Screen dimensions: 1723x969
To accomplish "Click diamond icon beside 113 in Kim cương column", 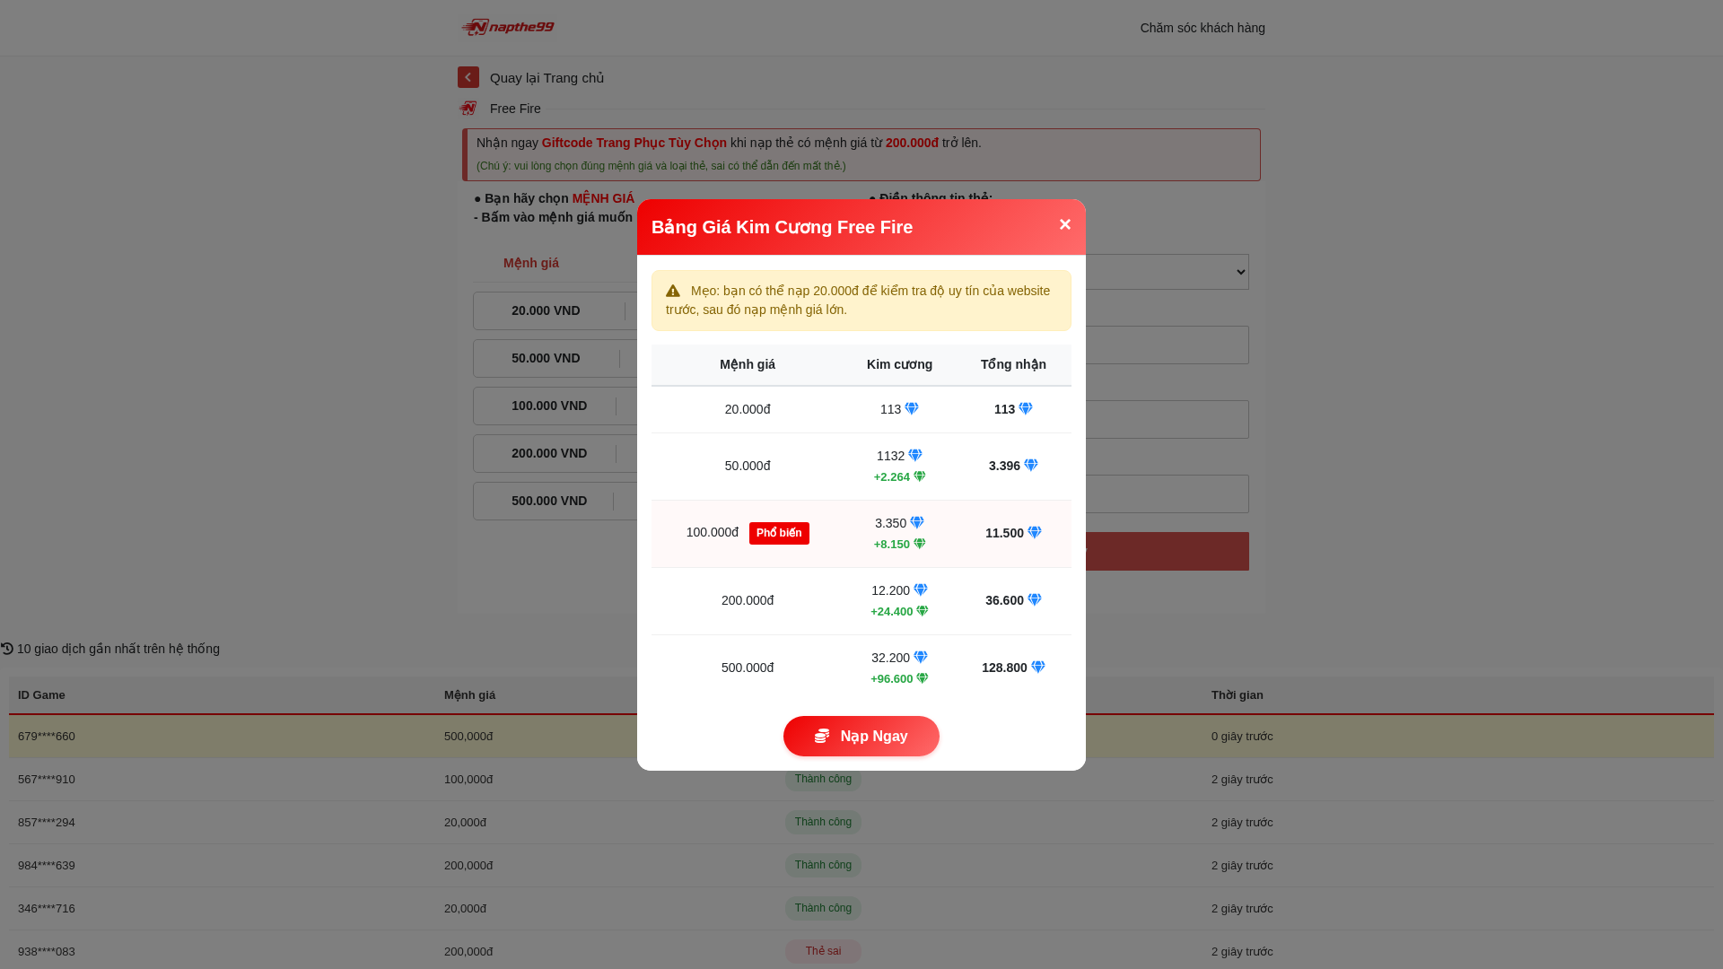I will point(912,409).
